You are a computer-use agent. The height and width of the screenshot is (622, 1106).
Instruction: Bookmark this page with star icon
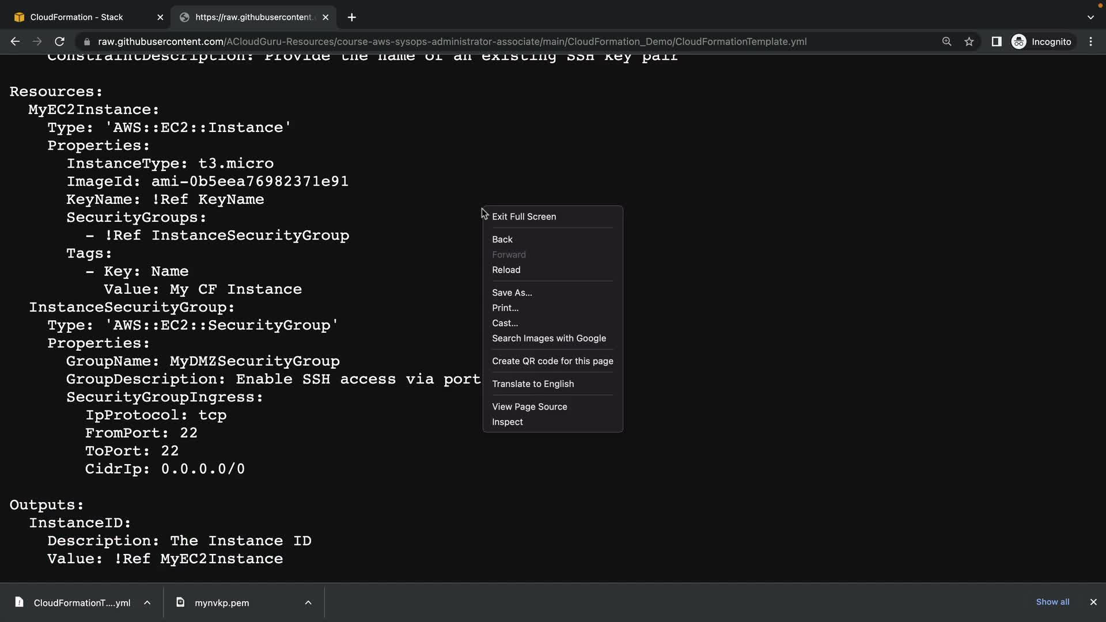click(969, 41)
